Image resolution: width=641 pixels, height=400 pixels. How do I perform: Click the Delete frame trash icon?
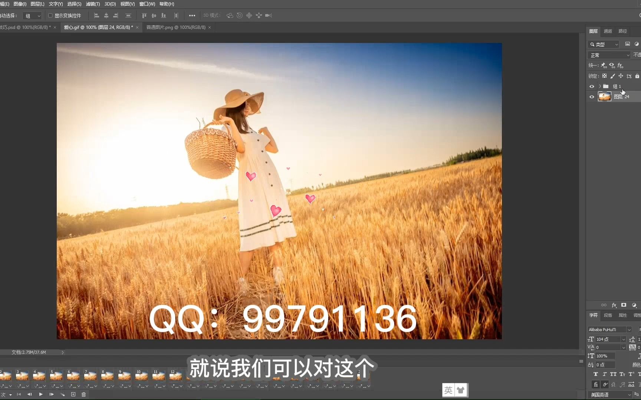(83, 394)
